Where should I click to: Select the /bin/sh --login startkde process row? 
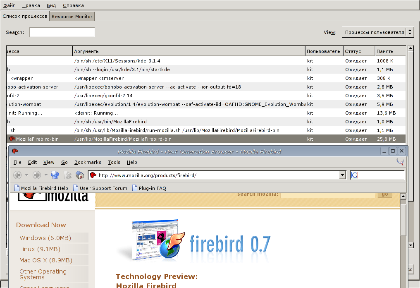tap(206, 70)
